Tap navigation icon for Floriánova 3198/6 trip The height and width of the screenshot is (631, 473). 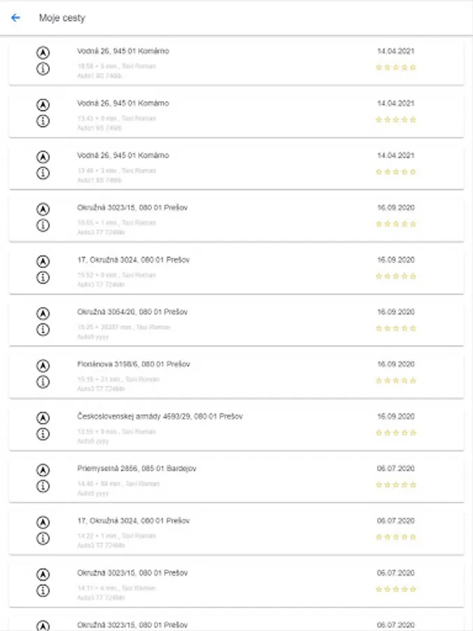point(43,365)
